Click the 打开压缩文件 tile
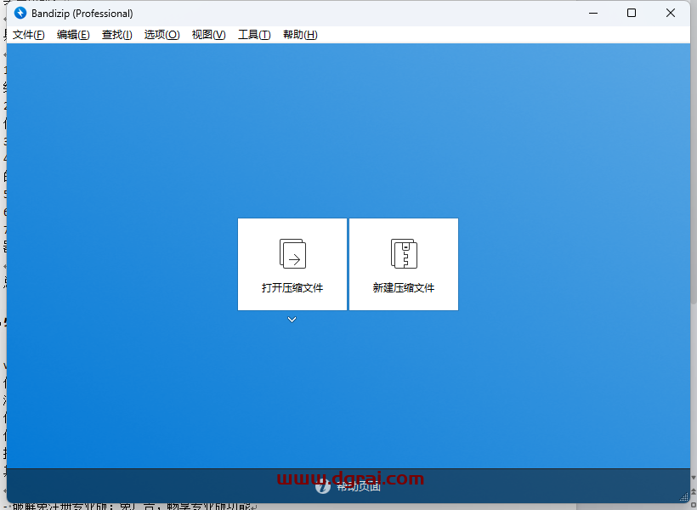This screenshot has height=510, width=697. [292, 264]
